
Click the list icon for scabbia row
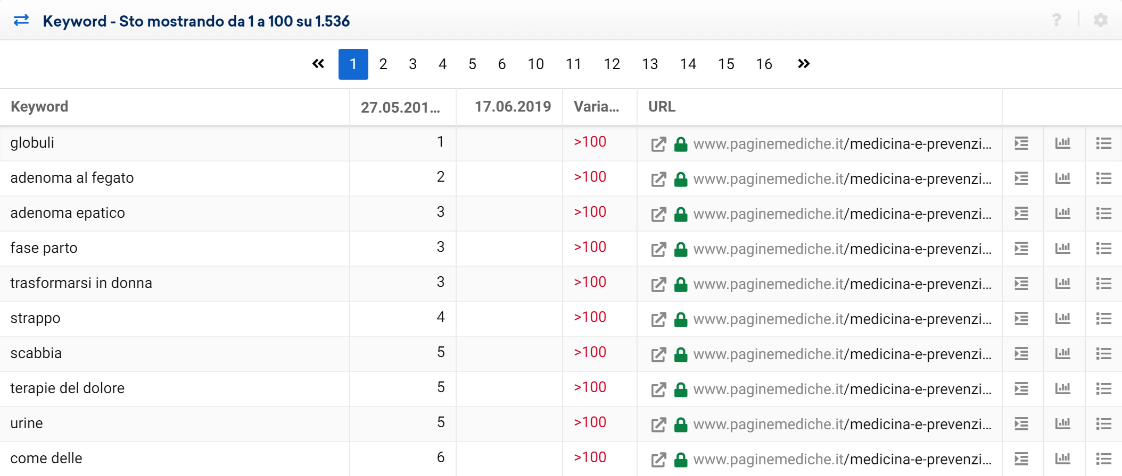(x=1103, y=353)
